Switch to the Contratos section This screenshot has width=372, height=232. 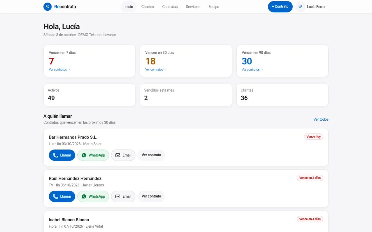170,7
